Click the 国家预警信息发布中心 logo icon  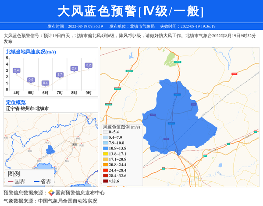pyautogui.click(x=51, y=192)
